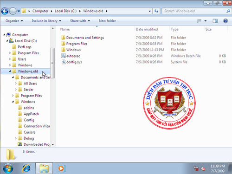Click the Search Windows.old field
This screenshot has width=232, height=174.
193,11
